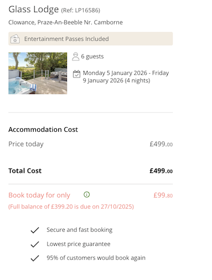Screen dimensions: 212x280
Task: Click the £99.80 deposit amount
Action: pos(163,195)
